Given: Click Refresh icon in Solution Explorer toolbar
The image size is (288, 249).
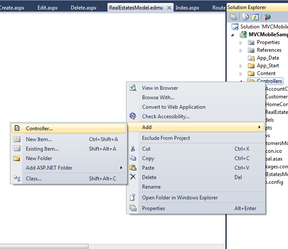Looking at the screenshot, I should [255, 17].
